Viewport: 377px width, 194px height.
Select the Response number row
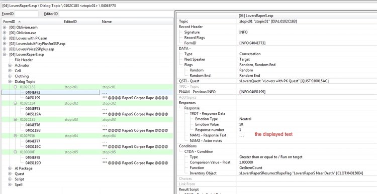point(277,130)
